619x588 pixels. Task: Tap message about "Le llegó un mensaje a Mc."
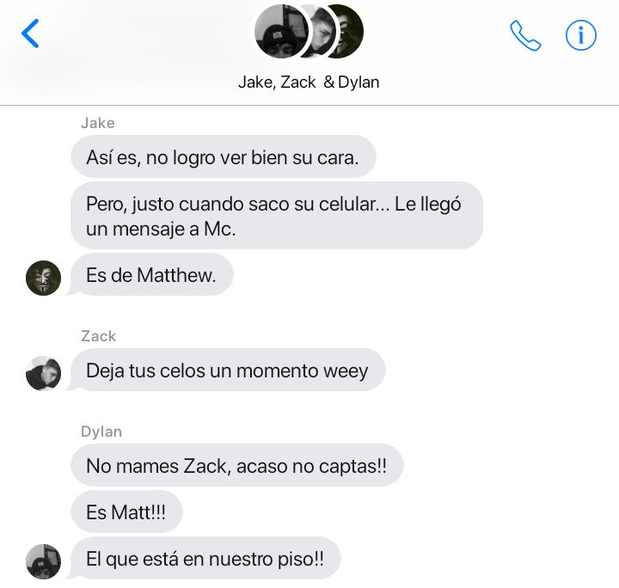tap(277, 216)
